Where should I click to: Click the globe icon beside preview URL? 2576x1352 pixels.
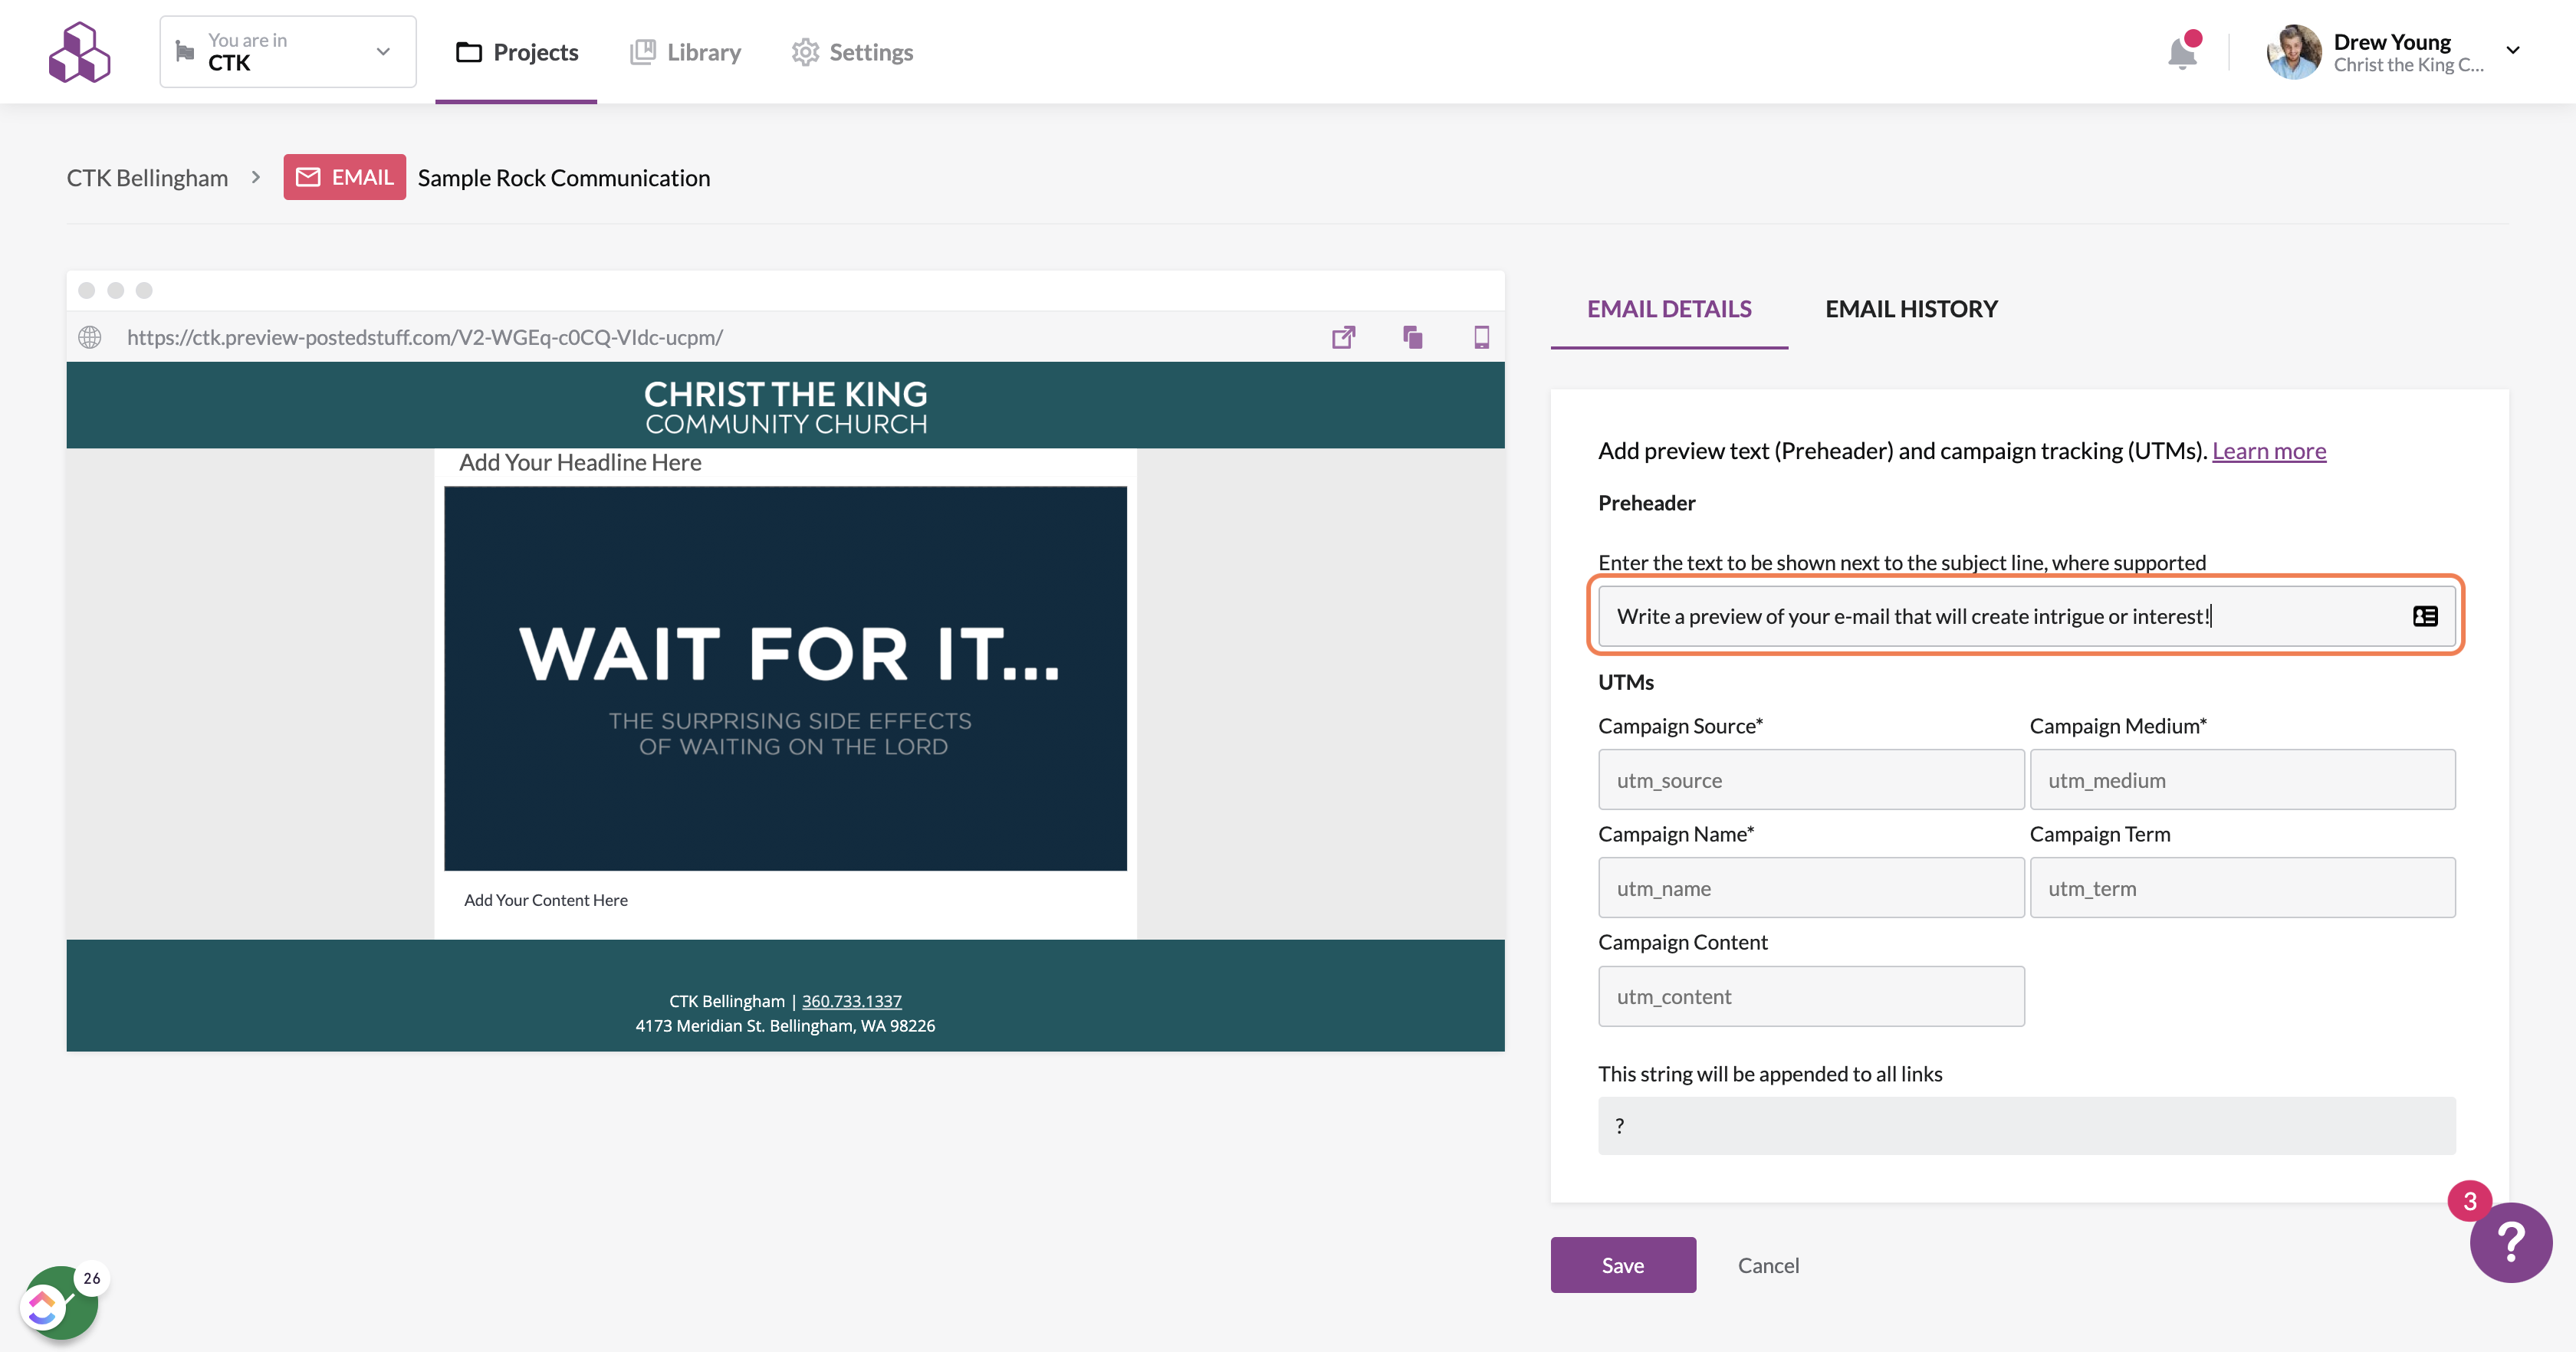tap(90, 337)
